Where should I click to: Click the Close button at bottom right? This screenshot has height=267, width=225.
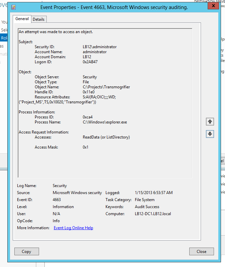201,252
